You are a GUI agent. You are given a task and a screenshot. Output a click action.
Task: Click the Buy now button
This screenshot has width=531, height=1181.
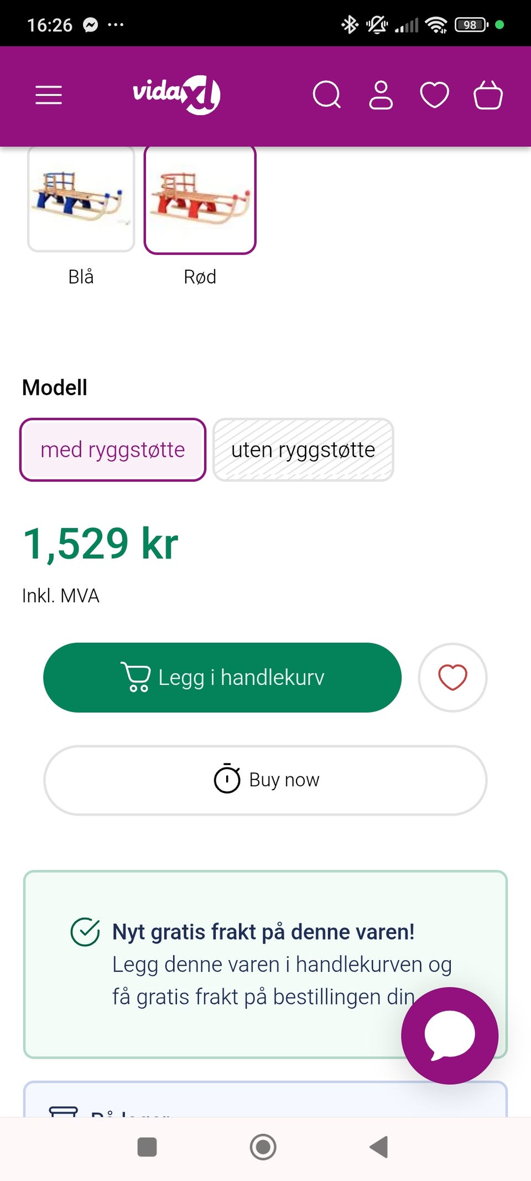[265, 780]
